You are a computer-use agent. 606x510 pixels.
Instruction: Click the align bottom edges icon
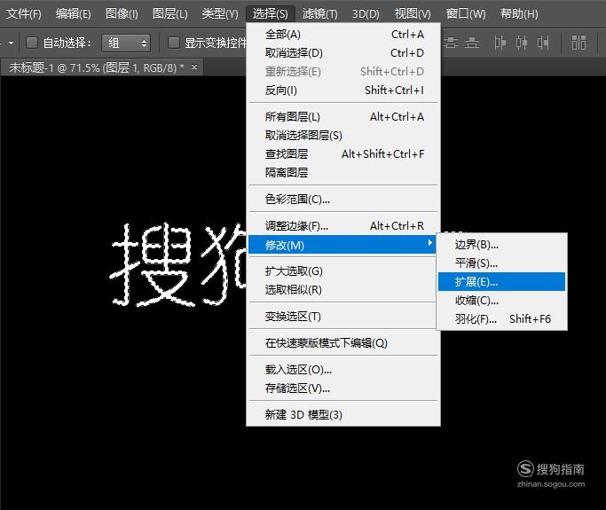472,43
